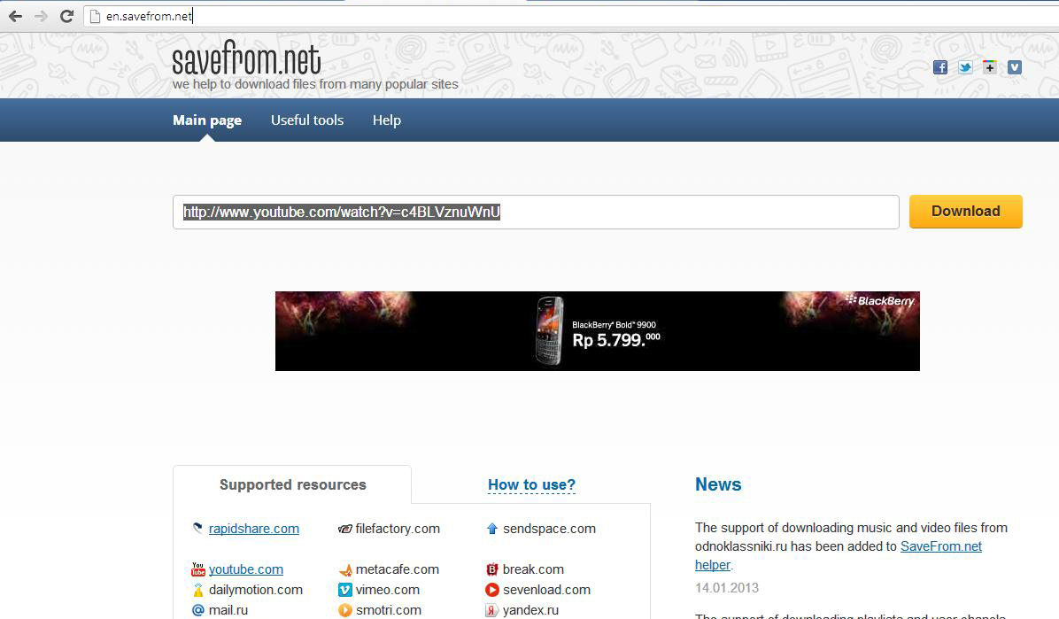Open the youtube.com link
1059x619 pixels.
pos(246,569)
